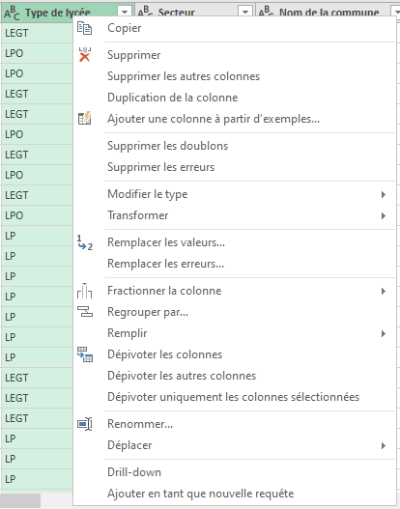
Task: Click the Fractionner la colonne split icon
Action: click(x=84, y=291)
